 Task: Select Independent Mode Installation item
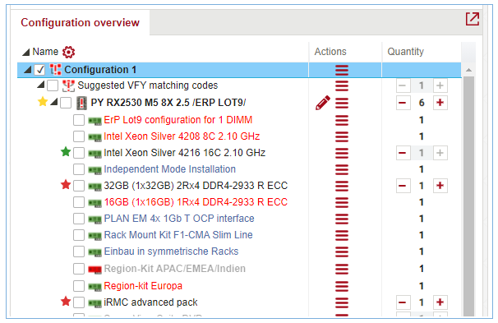(x=170, y=169)
